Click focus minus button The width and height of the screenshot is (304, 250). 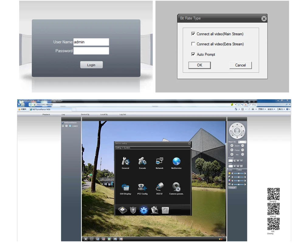[x=243, y=150]
